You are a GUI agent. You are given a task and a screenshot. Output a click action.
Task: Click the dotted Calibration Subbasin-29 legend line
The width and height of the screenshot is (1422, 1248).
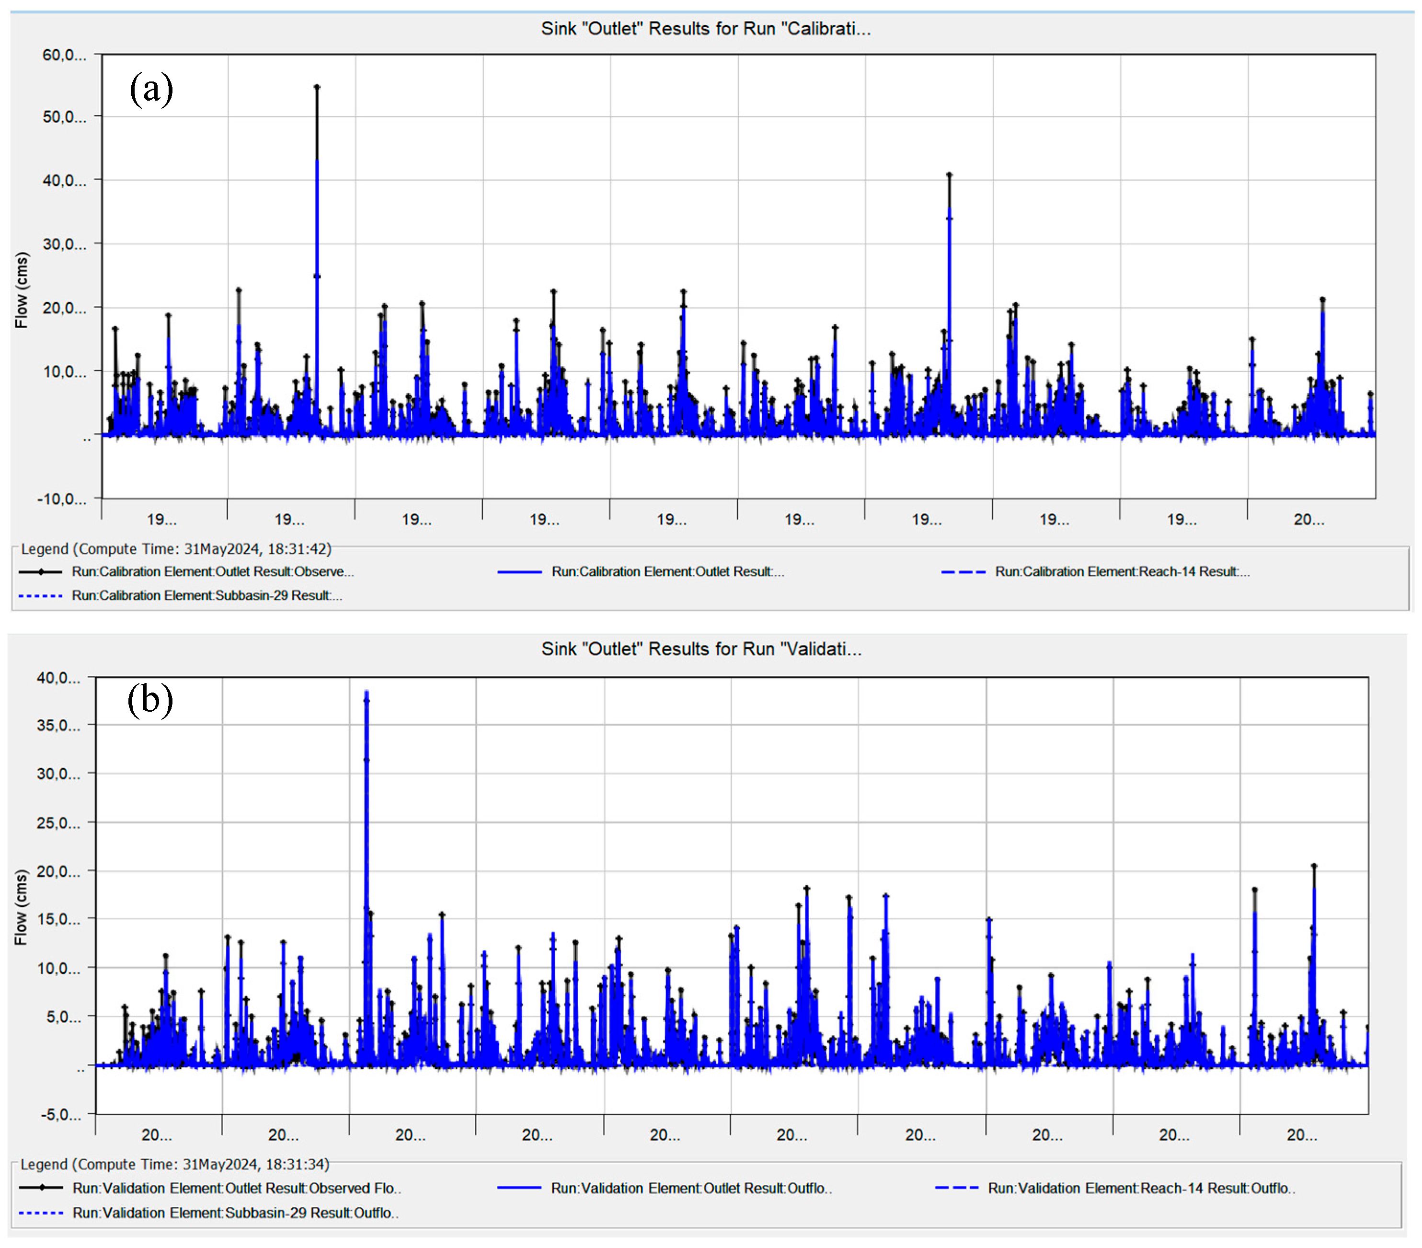pyautogui.click(x=40, y=596)
